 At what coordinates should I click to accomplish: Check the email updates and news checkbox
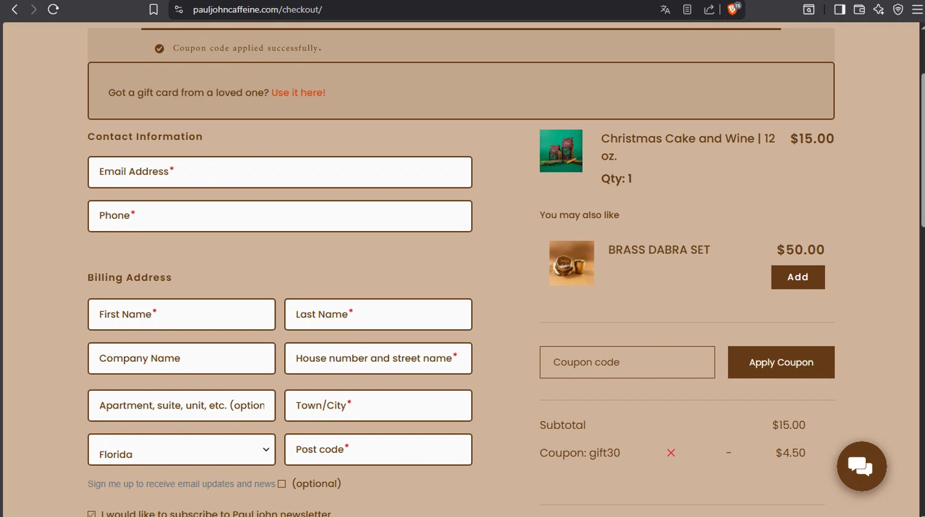282,484
